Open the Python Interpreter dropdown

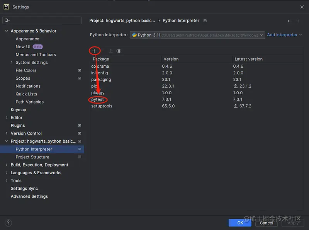(197, 35)
